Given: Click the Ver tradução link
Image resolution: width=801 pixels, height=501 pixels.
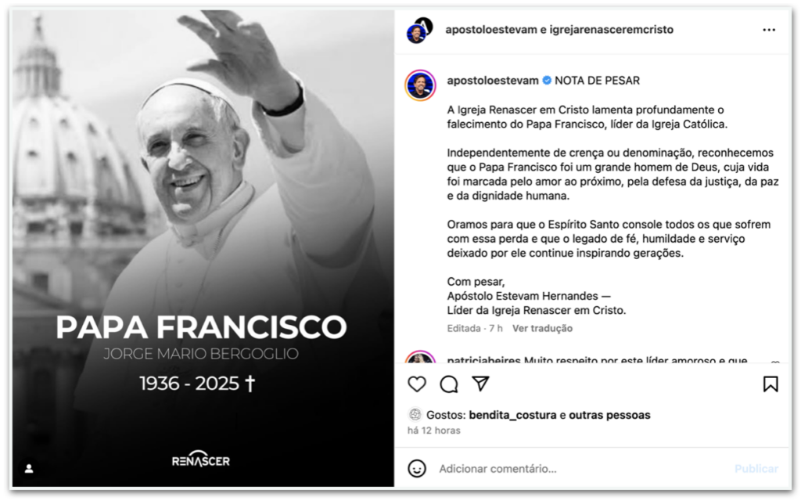Looking at the screenshot, I should coord(542,328).
